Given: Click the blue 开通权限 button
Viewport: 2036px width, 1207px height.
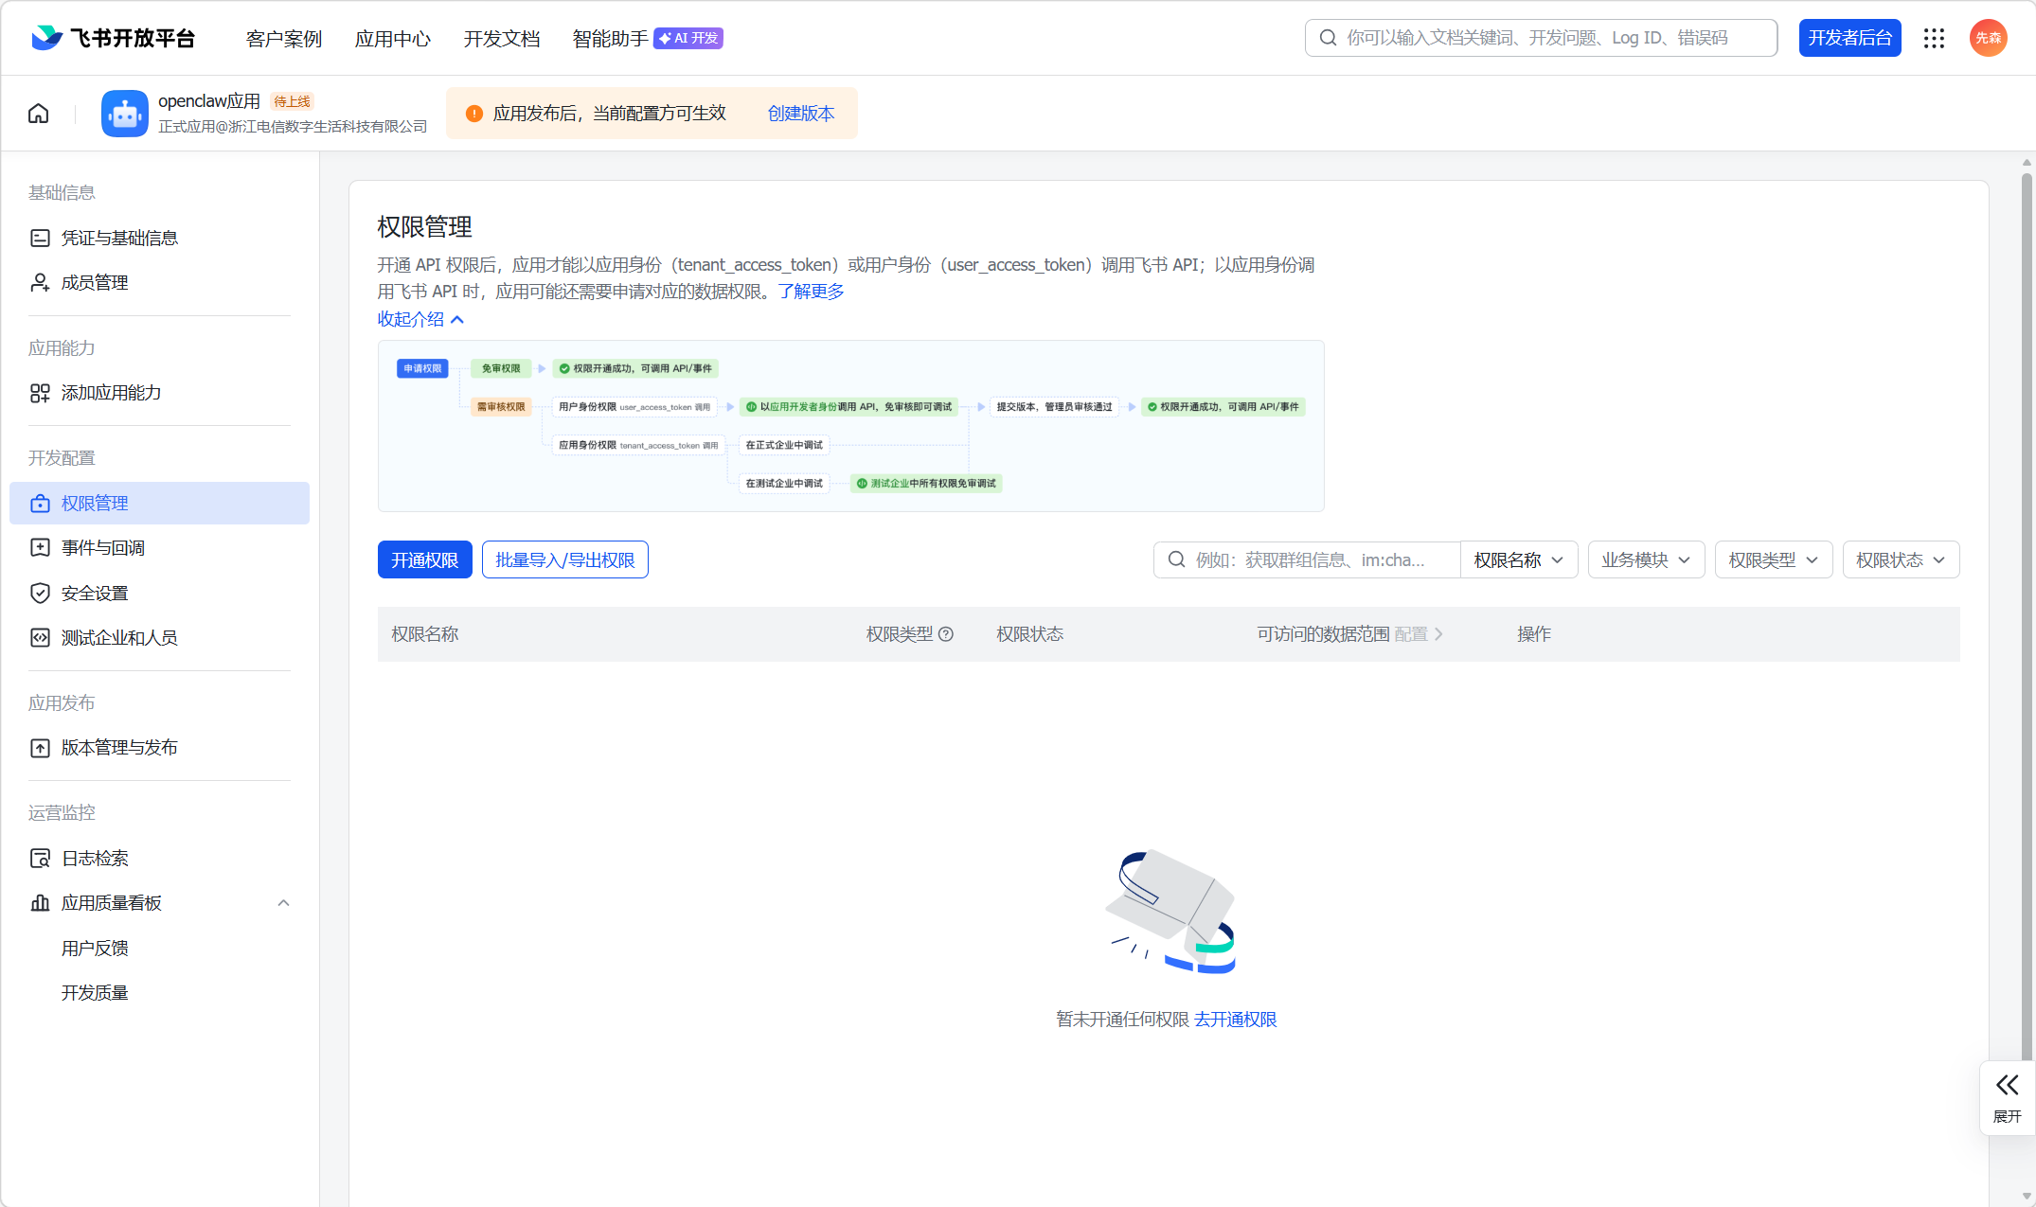Looking at the screenshot, I should click(424, 559).
